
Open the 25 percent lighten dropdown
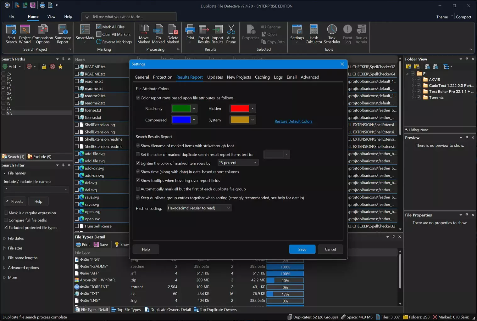(238, 163)
